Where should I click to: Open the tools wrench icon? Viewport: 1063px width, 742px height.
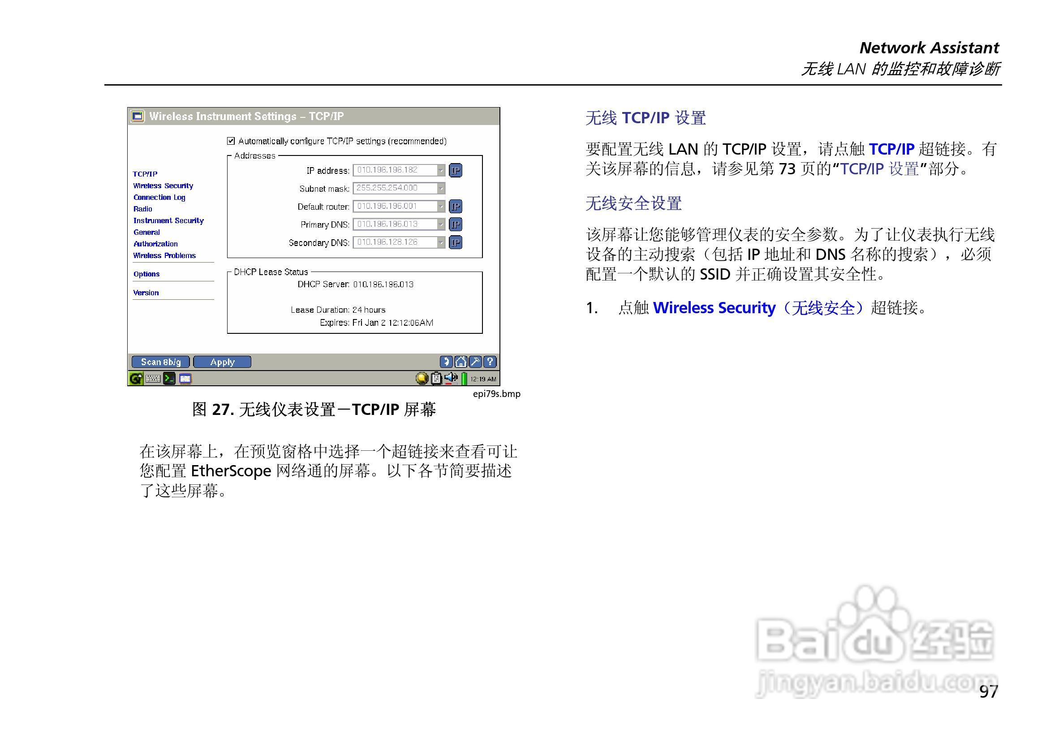tap(475, 362)
